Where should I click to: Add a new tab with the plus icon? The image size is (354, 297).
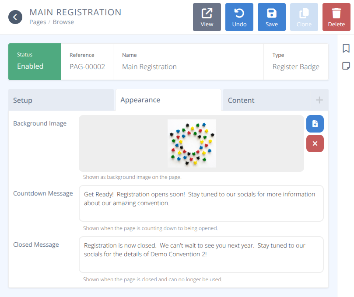point(319,100)
